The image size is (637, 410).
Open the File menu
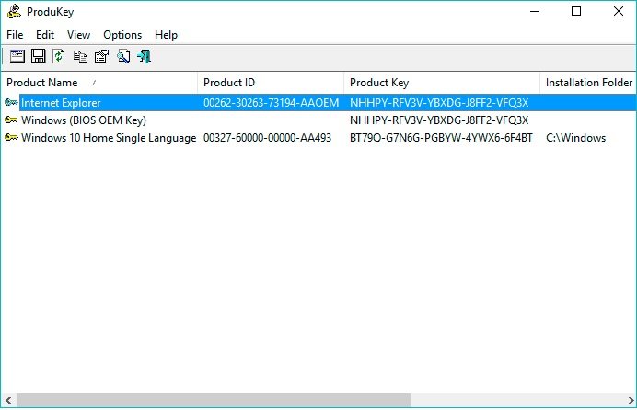coord(15,35)
